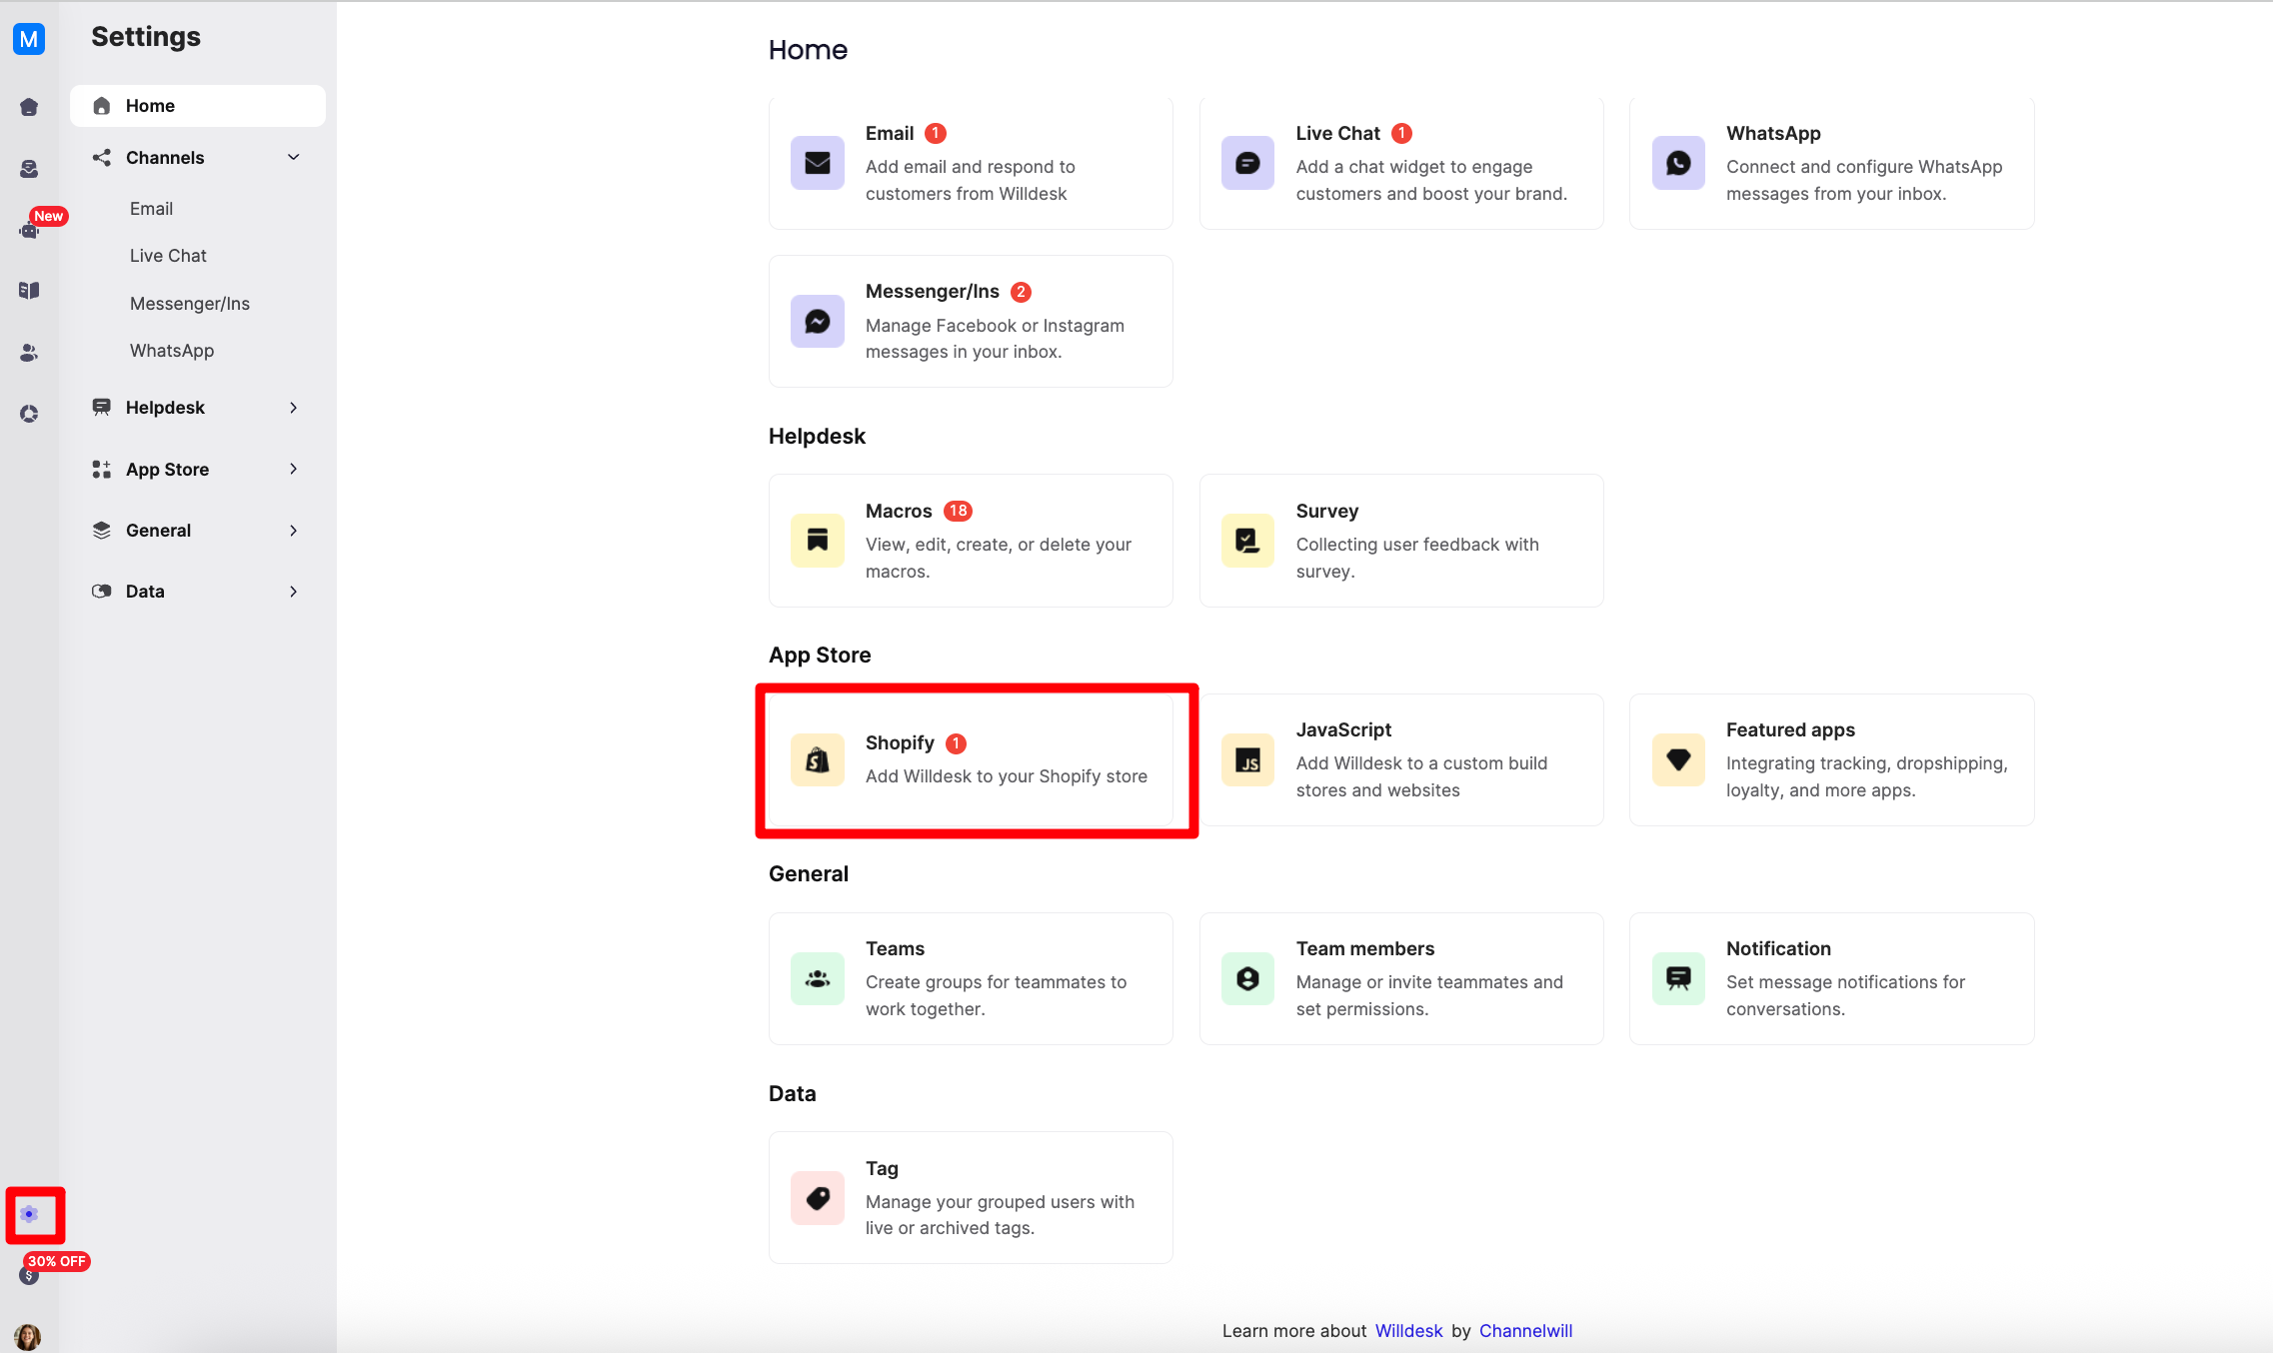Click the Survey card title
The image size is (2273, 1353).
1327,512
